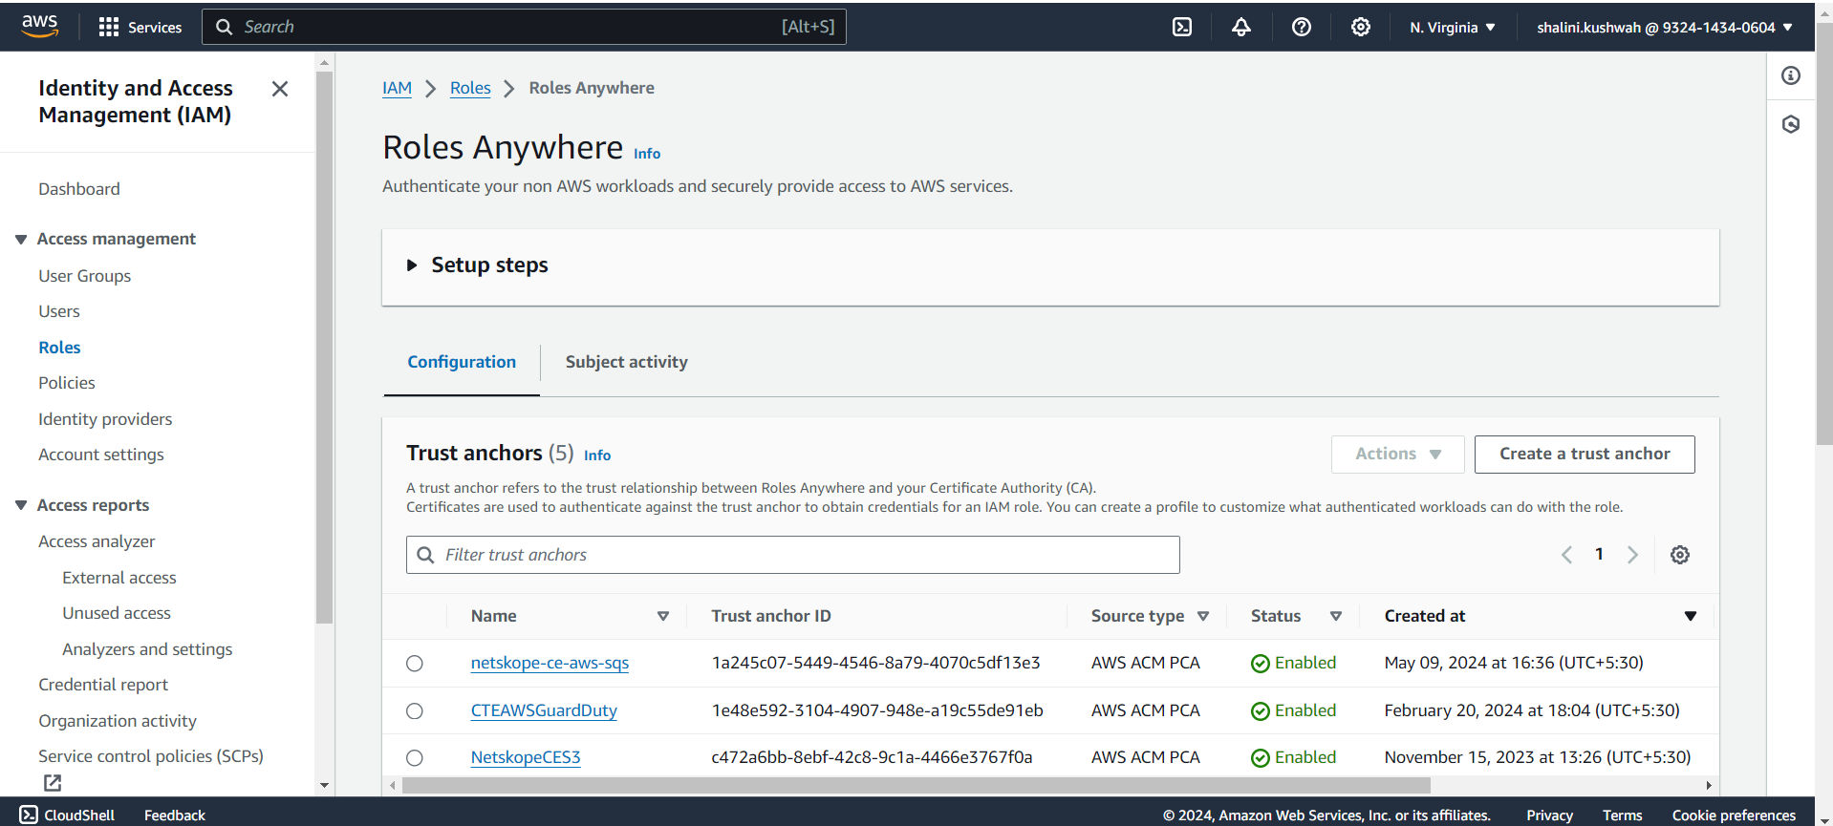Open the CTEAWSGuardDuty trust anchor link

[544, 710]
